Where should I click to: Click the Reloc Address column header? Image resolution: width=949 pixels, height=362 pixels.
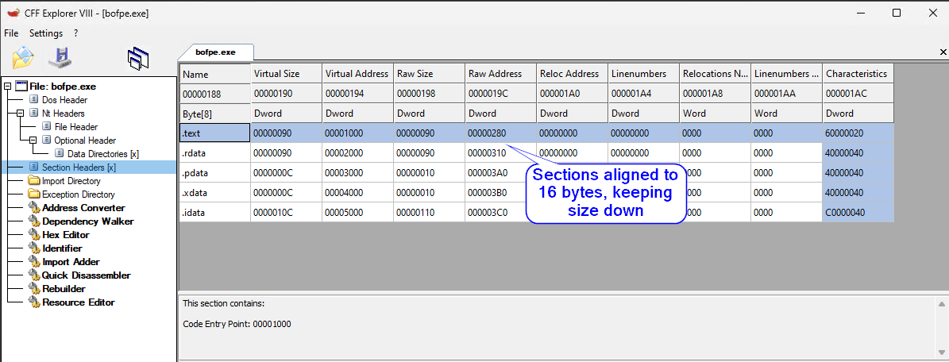pyautogui.click(x=572, y=73)
